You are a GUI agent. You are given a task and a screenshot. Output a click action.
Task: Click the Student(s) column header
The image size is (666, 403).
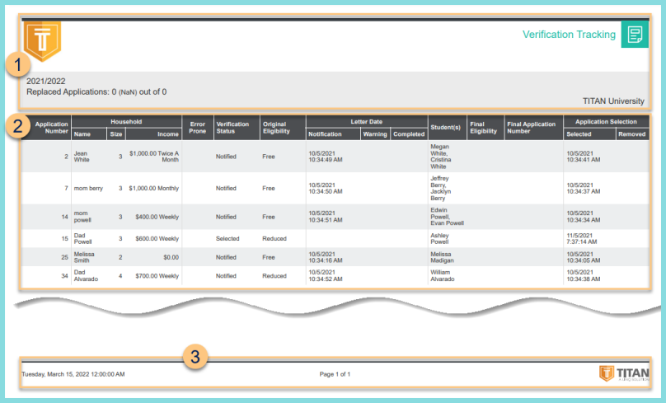[446, 128]
